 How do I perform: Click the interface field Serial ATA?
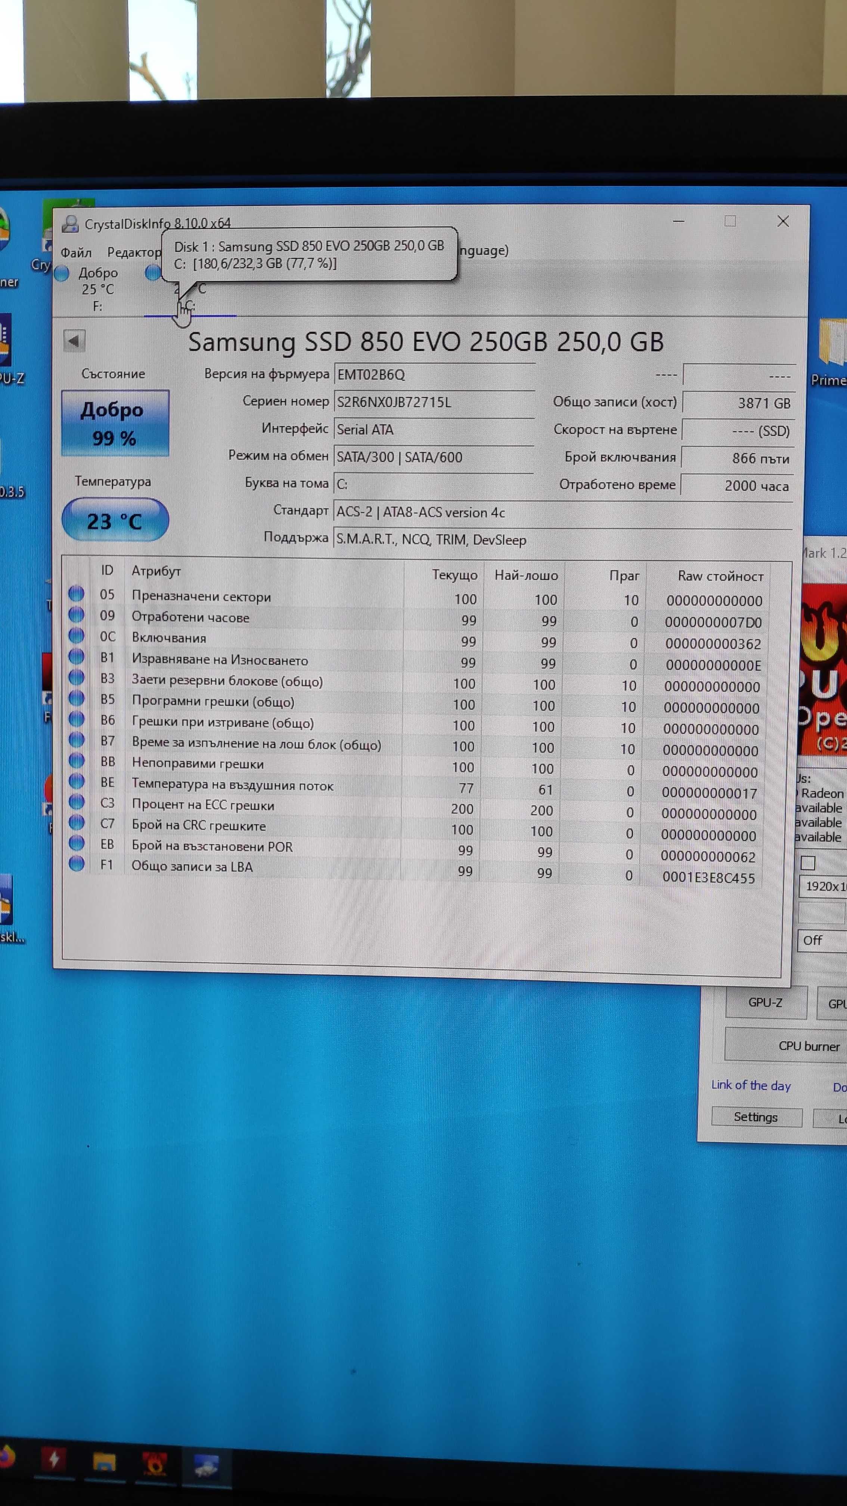tap(434, 430)
